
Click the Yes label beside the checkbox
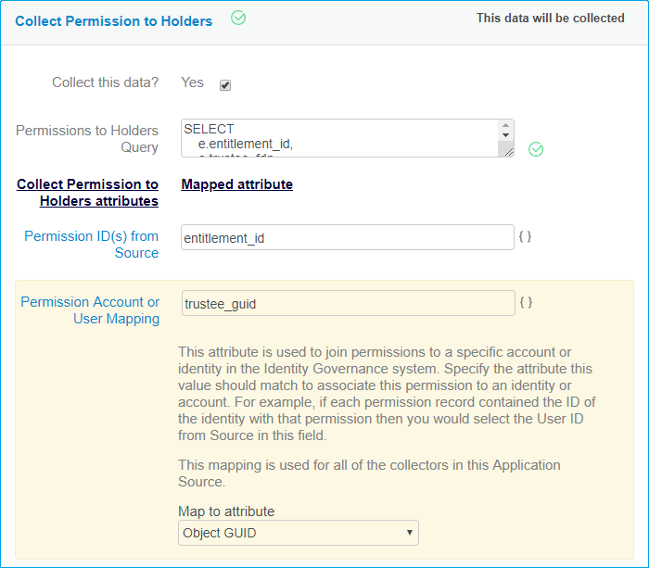point(192,82)
